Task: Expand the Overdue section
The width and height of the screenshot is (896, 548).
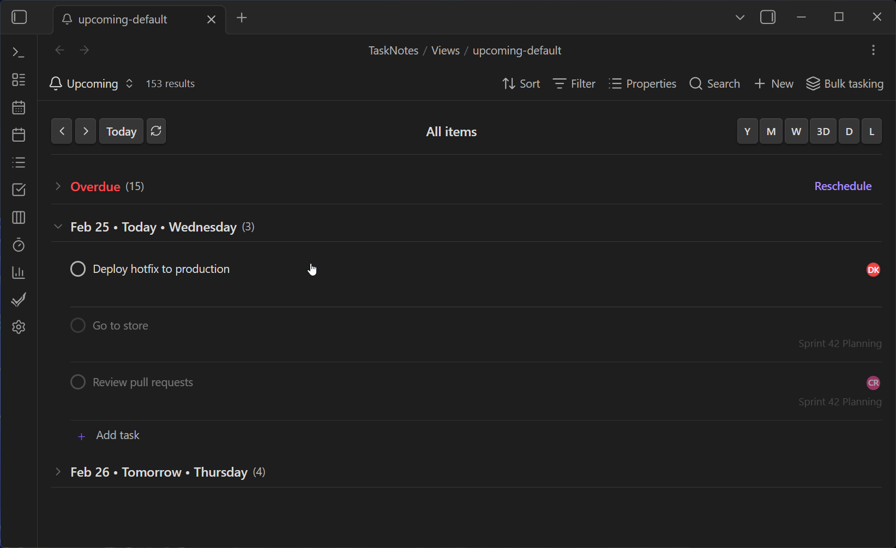Action: click(x=58, y=186)
